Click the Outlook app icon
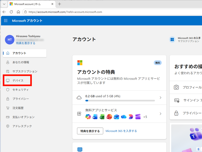 [x=116, y=117]
